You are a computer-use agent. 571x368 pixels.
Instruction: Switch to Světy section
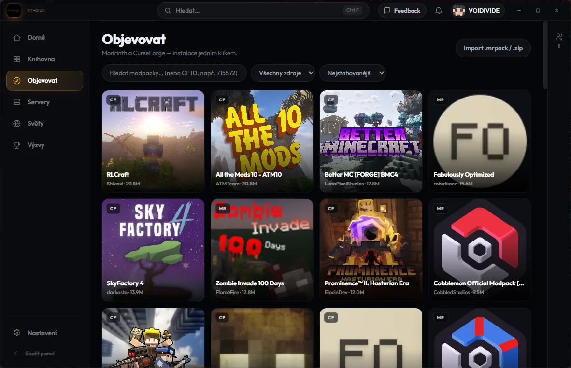[x=45, y=124]
